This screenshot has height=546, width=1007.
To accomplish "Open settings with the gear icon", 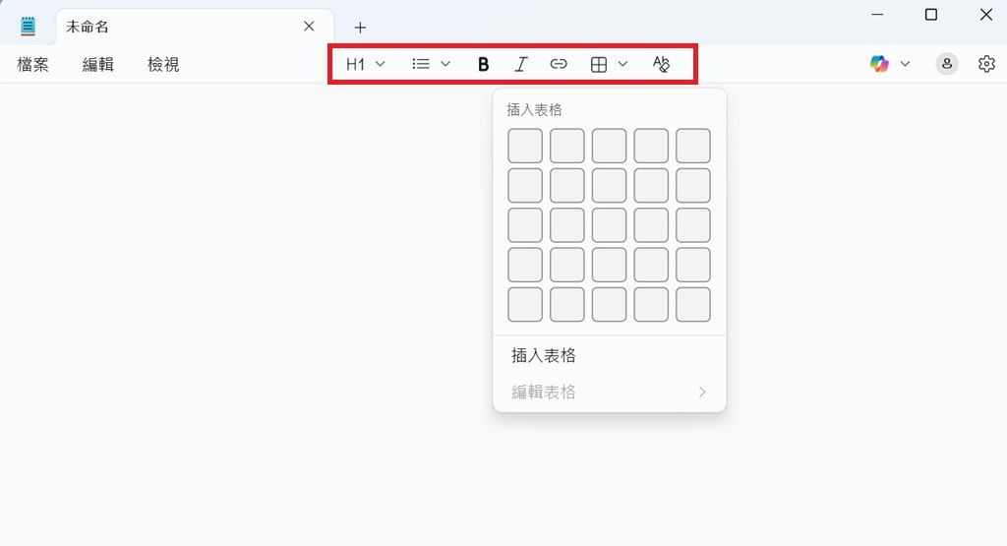I will (986, 64).
